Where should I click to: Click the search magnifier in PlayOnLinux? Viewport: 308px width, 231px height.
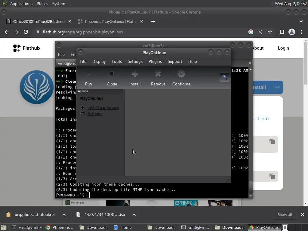tap(224, 77)
